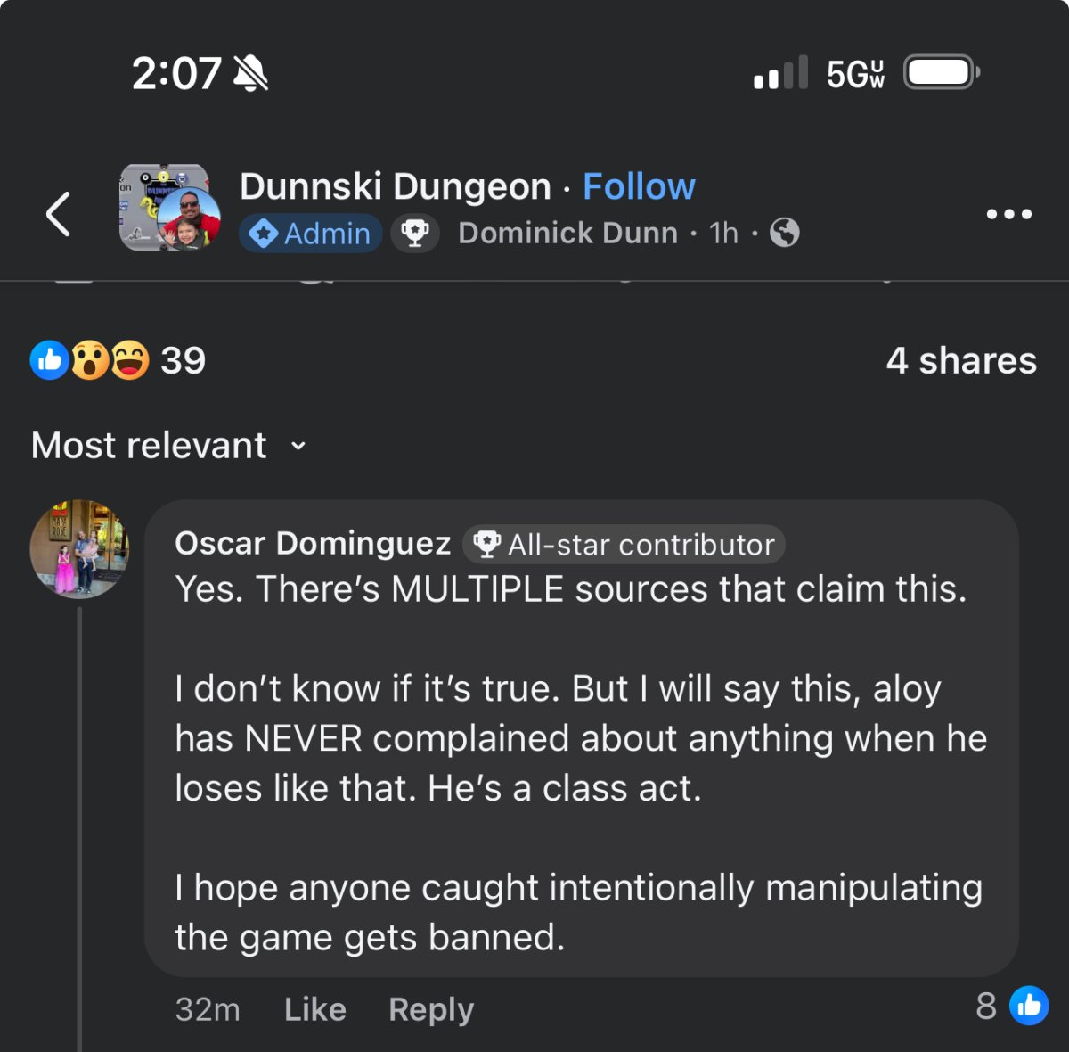Tap the public globe privacy icon
The image size is (1069, 1052).
[x=785, y=233]
